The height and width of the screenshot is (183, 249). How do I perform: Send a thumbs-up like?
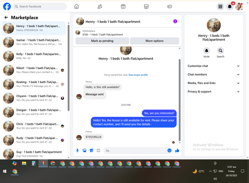coord(177,151)
